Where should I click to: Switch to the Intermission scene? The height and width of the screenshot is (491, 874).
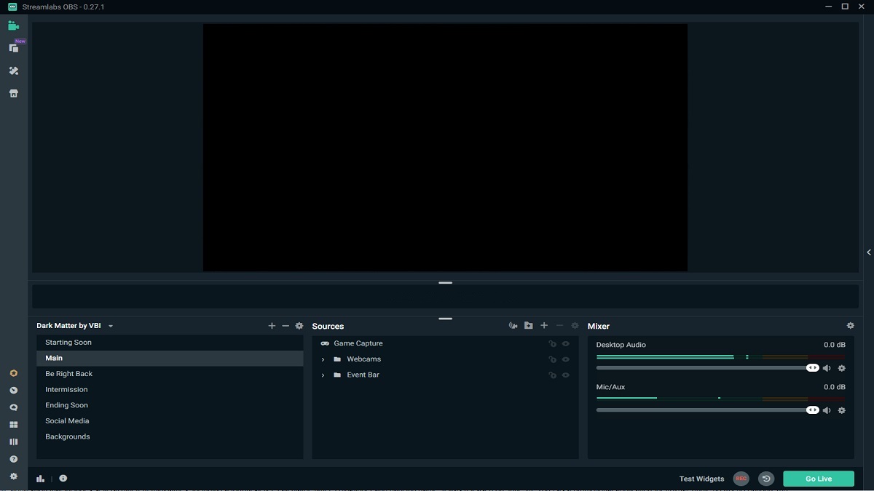(x=66, y=389)
